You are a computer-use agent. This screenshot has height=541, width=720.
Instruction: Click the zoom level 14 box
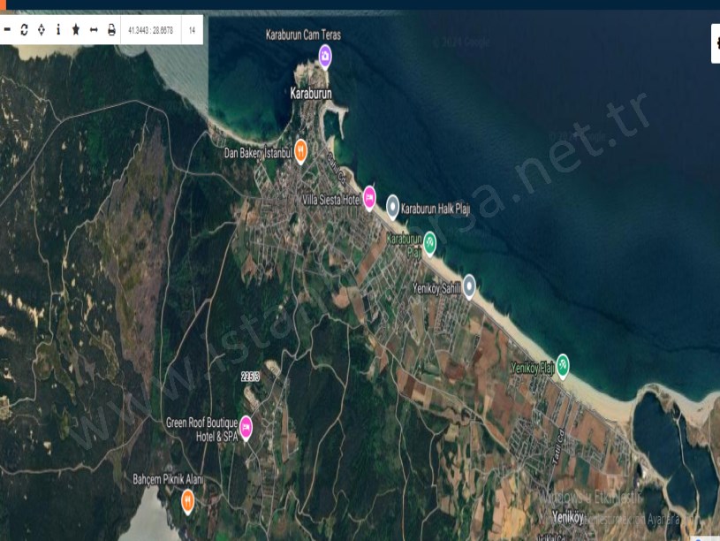click(192, 30)
